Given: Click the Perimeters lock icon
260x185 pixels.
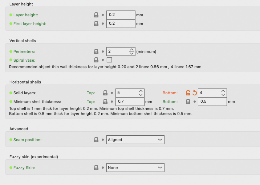Looking at the screenshot, I should [96, 52].
